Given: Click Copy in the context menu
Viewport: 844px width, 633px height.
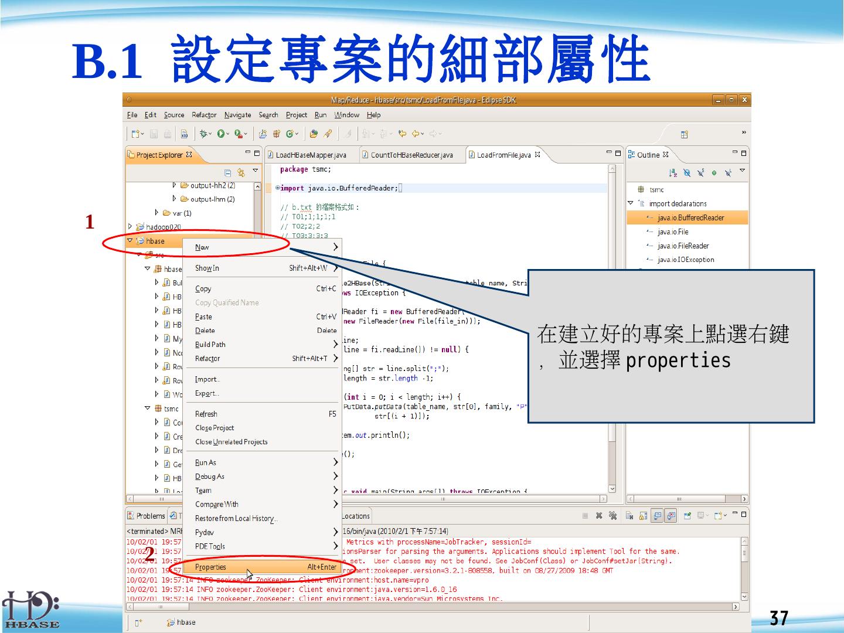Looking at the screenshot, I should tap(263, 288).
